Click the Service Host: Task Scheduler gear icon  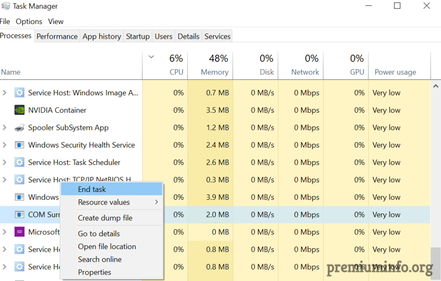[19, 163]
